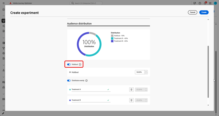The width and height of the screenshot is (219, 116).
Task: Click the checkerboard grid icon in sidebar
Action: click(4, 43)
